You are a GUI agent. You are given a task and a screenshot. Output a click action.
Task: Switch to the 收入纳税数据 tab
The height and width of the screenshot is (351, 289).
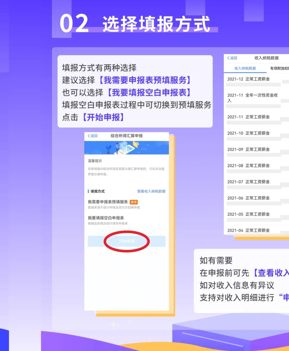coord(245,68)
